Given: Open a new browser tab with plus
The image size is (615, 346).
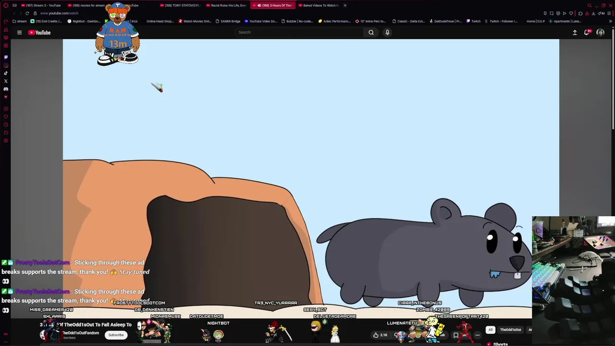Looking at the screenshot, I should coord(345,5).
